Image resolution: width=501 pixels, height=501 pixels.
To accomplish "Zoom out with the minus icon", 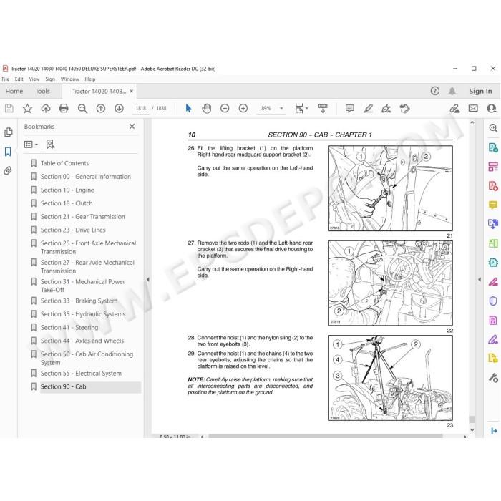I will 225,109.
